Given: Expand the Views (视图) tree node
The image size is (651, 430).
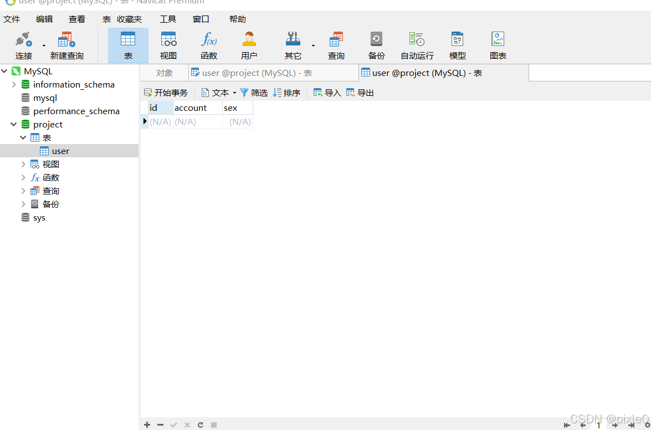Looking at the screenshot, I should pos(23,165).
